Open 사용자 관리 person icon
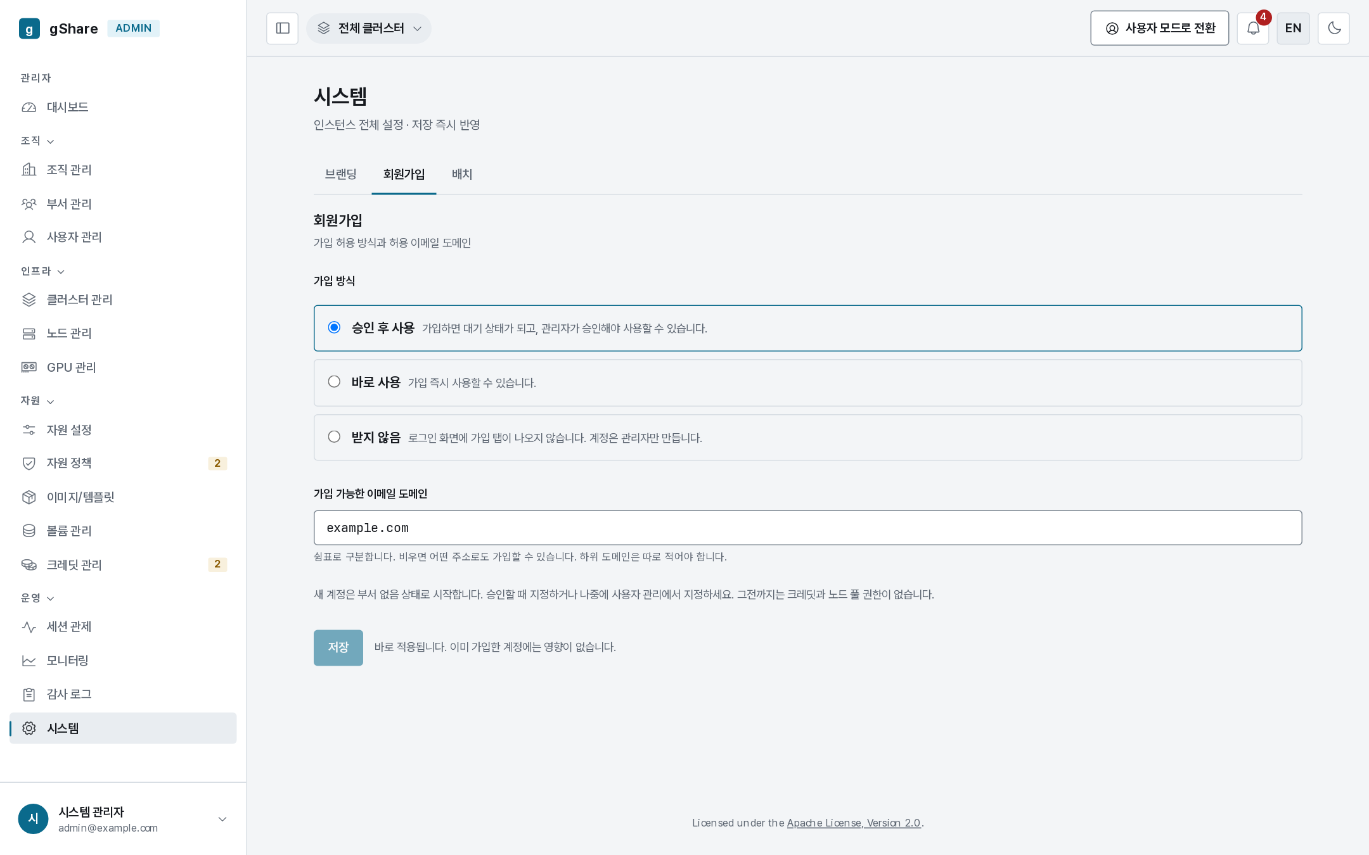Viewport: 1369px width, 855px height. pyautogui.click(x=29, y=237)
